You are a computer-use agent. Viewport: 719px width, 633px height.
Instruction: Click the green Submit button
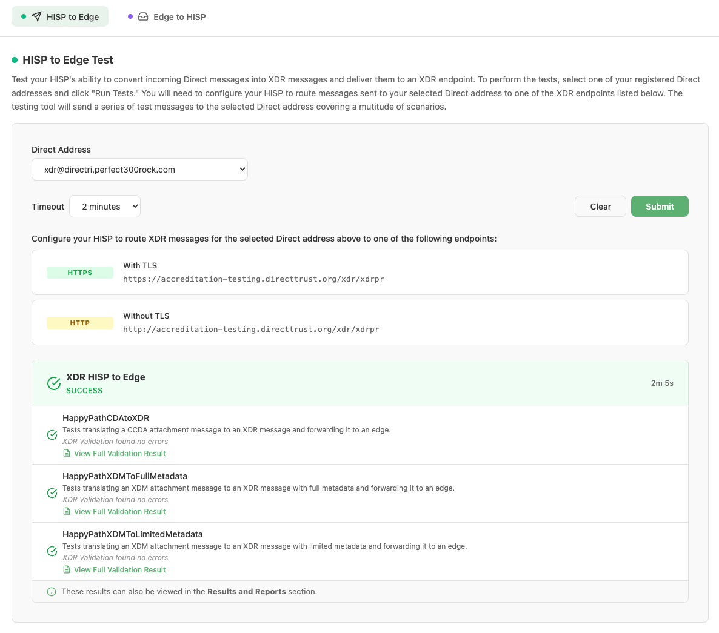(x=660, y=207)
